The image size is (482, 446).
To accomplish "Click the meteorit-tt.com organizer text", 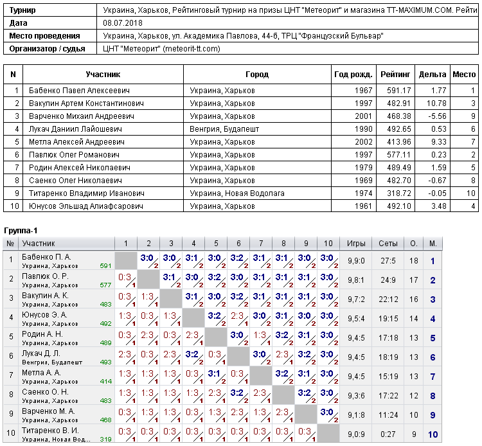I will click(192, 49).
